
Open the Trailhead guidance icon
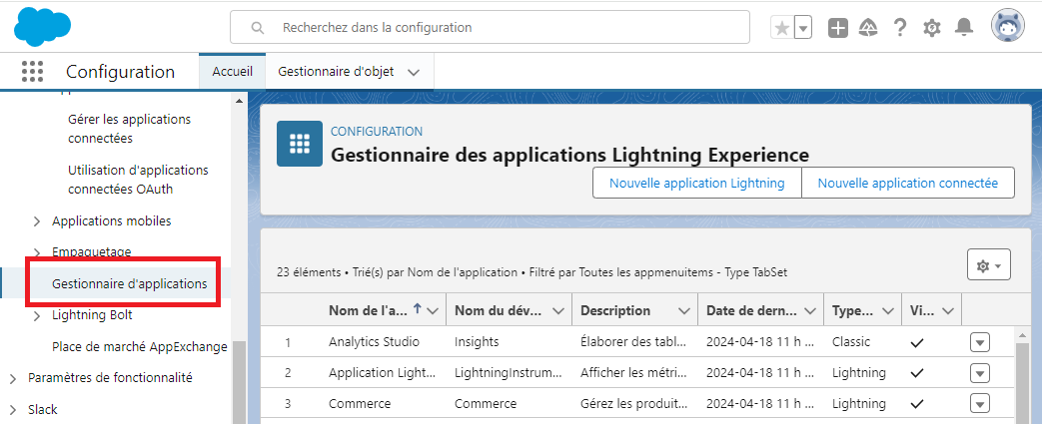tap(868, 28)
